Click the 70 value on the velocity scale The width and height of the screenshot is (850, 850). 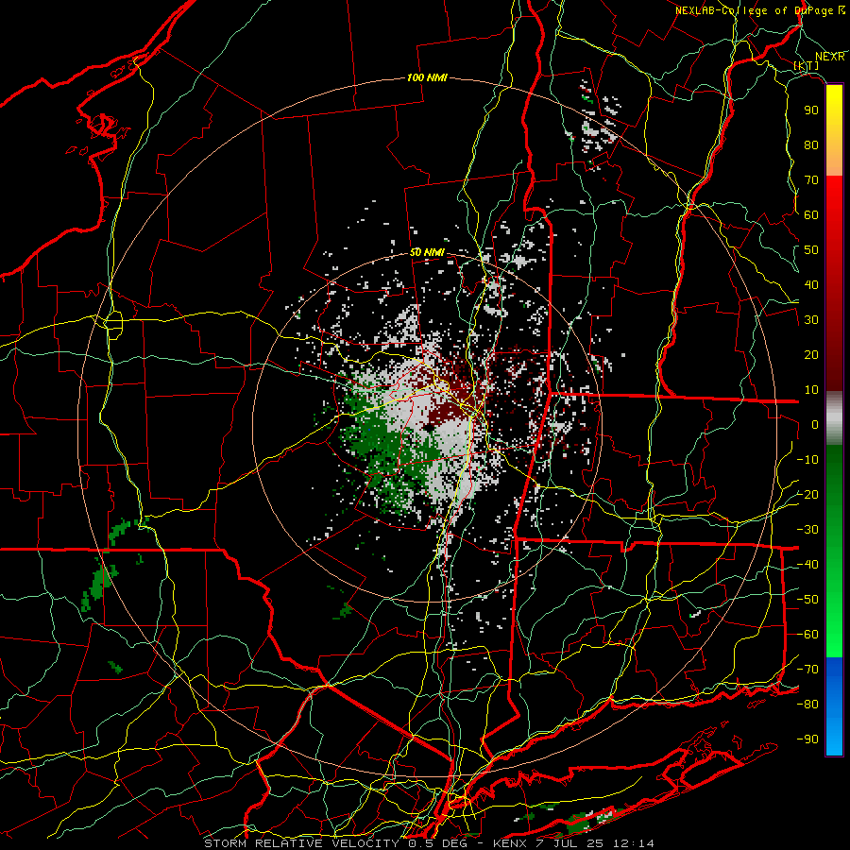811,180
